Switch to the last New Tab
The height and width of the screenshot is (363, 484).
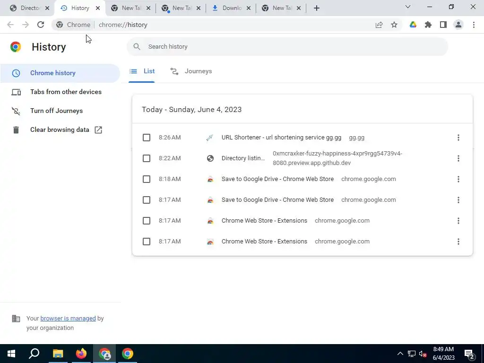point(282,8)
